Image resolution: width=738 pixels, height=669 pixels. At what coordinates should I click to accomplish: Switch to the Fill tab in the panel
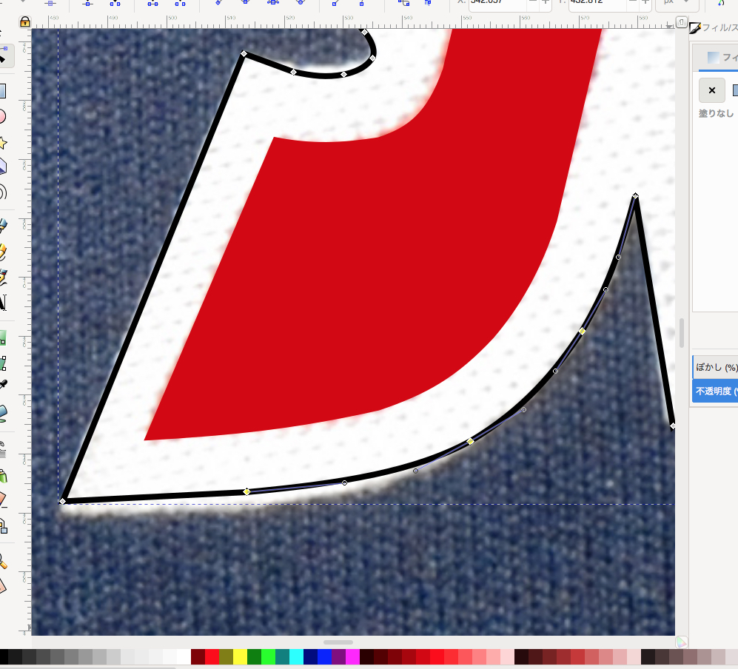coord(719,58)
